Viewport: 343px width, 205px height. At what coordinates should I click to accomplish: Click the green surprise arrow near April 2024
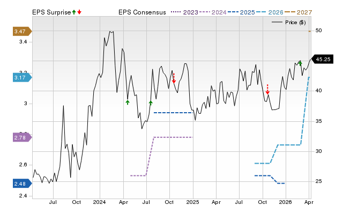coord(128,102)
